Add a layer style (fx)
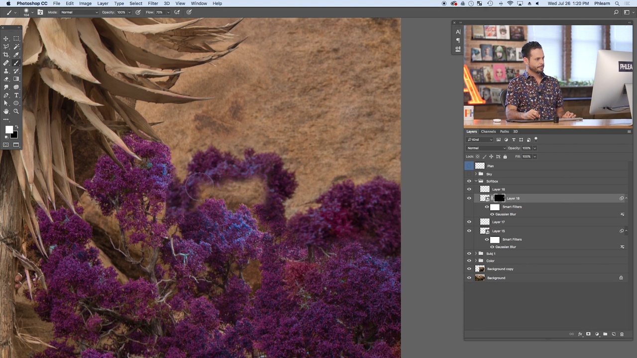 point(580,334)
